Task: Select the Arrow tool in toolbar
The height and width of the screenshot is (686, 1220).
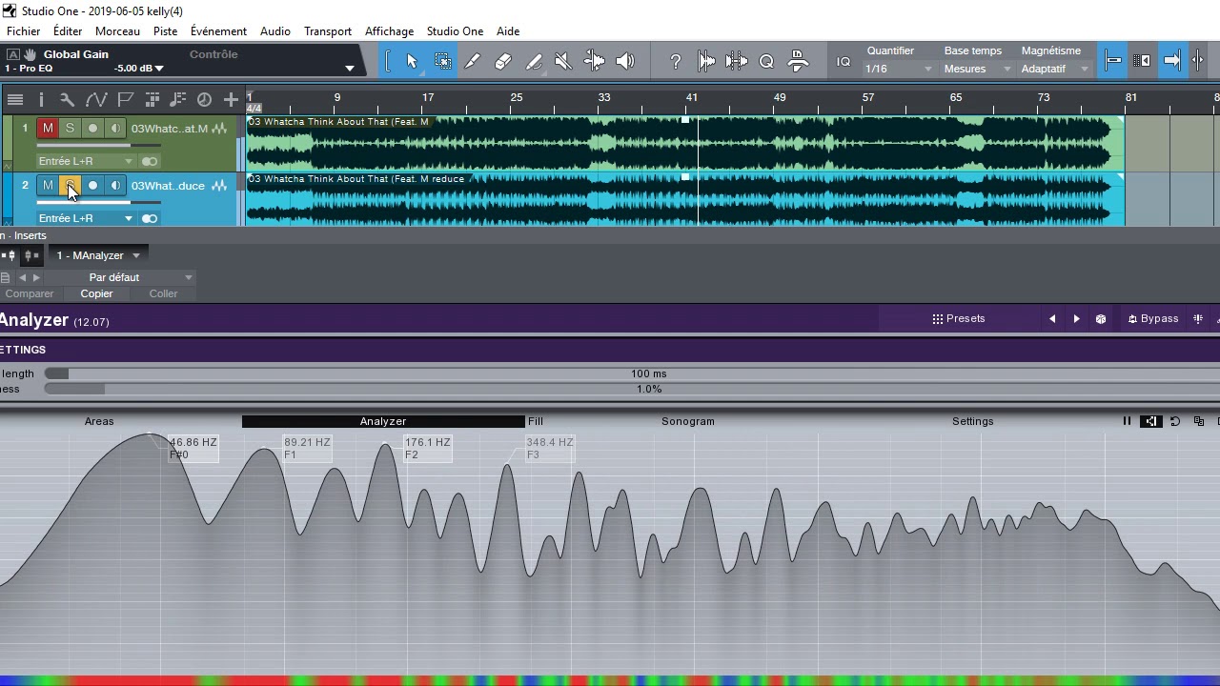Action: (412, 61)
